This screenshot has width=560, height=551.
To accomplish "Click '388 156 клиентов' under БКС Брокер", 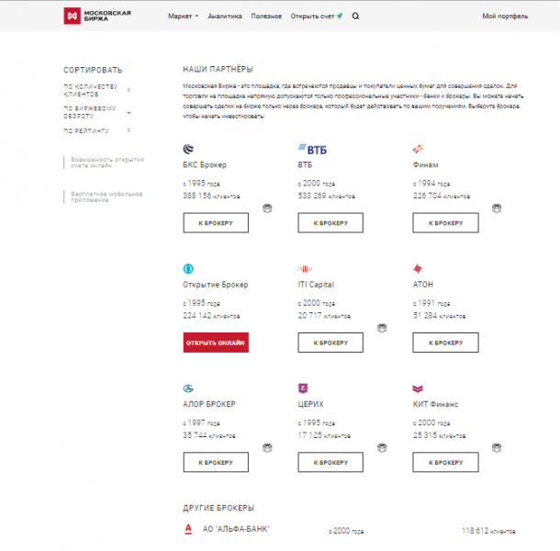I will [211, 196].
